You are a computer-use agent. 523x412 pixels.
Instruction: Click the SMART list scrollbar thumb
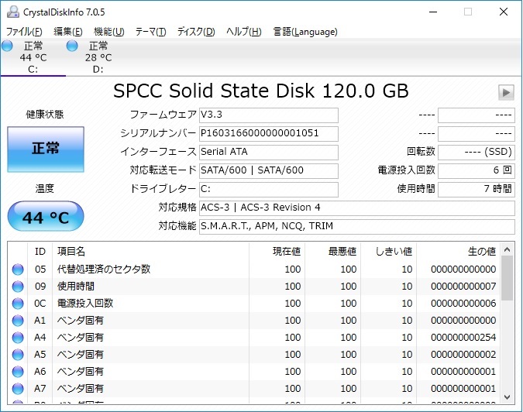[507, 278]
